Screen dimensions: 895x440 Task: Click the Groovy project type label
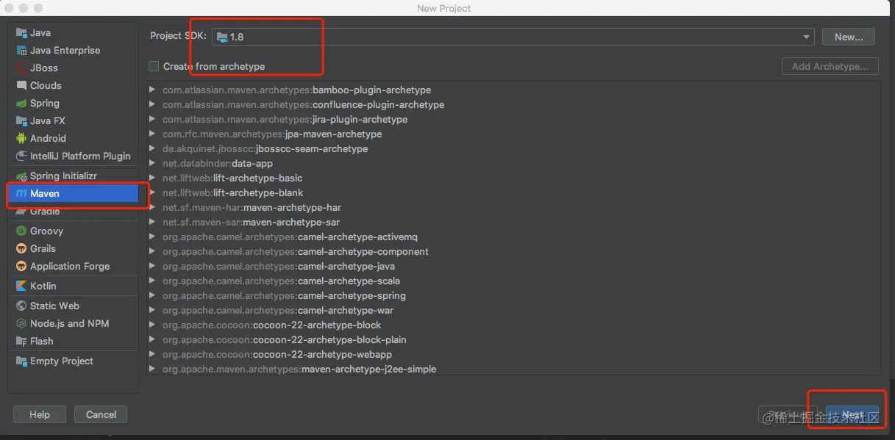point(46,231)
